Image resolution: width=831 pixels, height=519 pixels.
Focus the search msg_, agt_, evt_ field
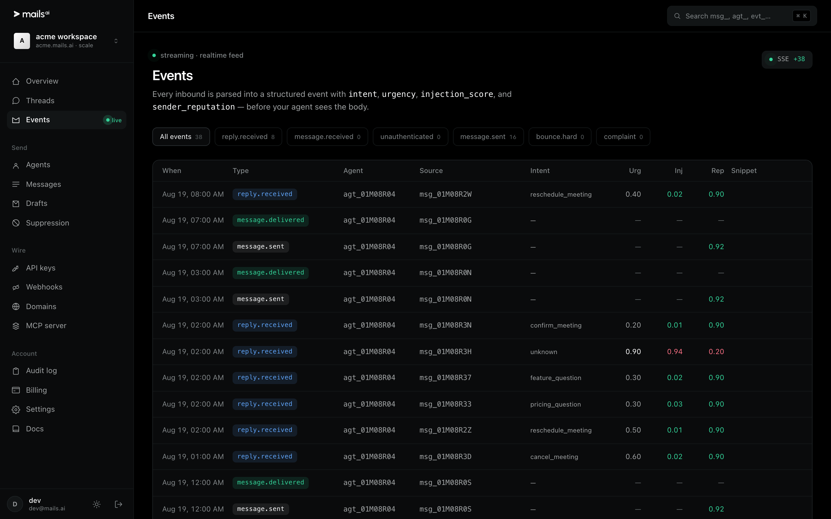click(742, 16)
